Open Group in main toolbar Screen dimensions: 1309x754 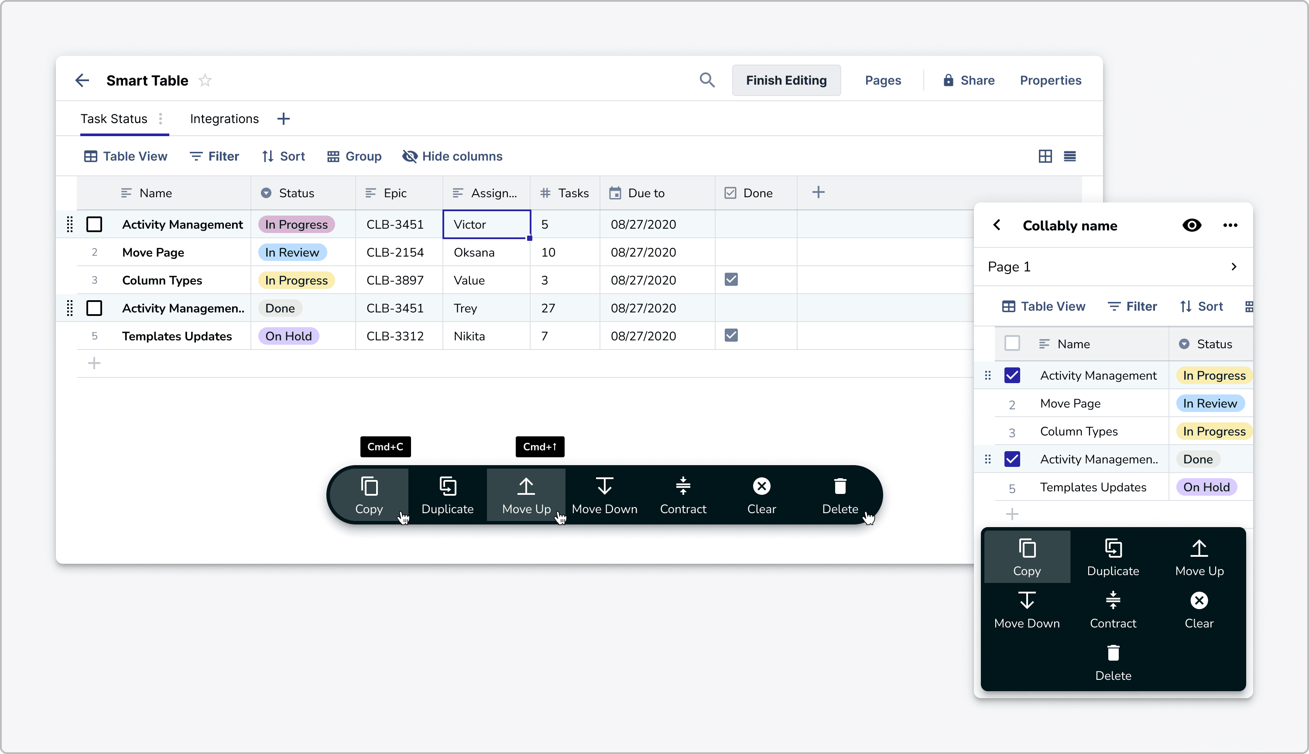(x=354, y=156)
